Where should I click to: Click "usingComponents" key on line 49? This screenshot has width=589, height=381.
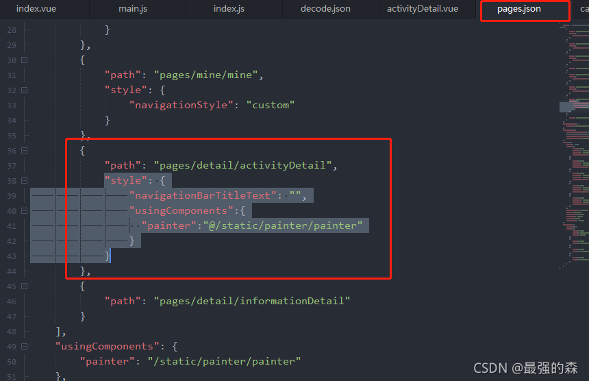(108, 346)
